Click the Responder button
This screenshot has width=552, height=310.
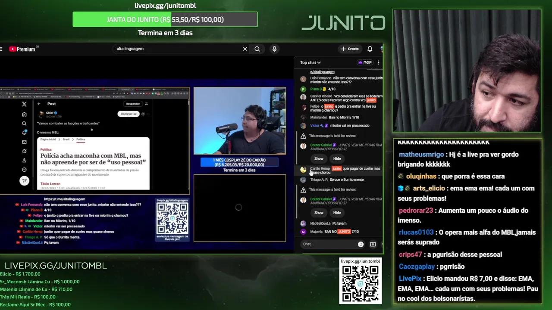pos(133,104)
